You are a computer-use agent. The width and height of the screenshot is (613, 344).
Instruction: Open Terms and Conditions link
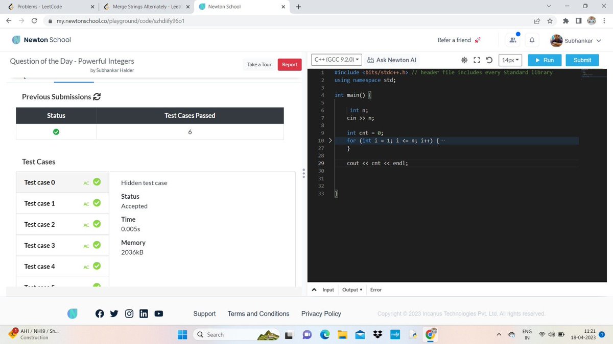(258, 314)
